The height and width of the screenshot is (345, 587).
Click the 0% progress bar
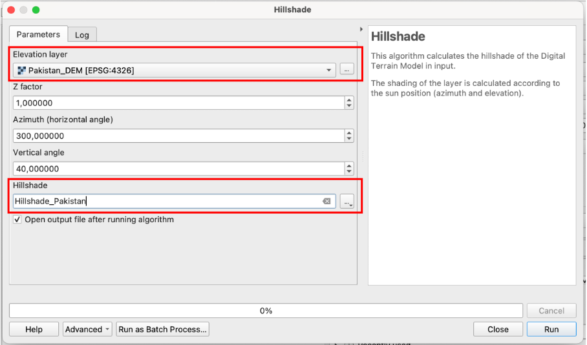click(266, 311)
